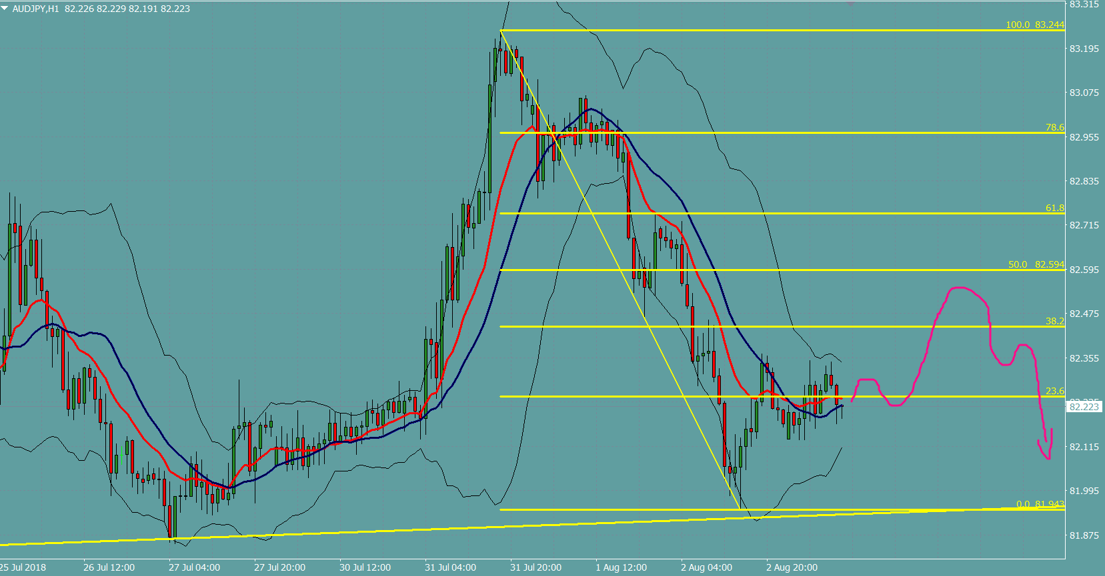Select the 50.0 level label at 82.594
This screenshot has height=576, width=1105.
(1036, 264)
